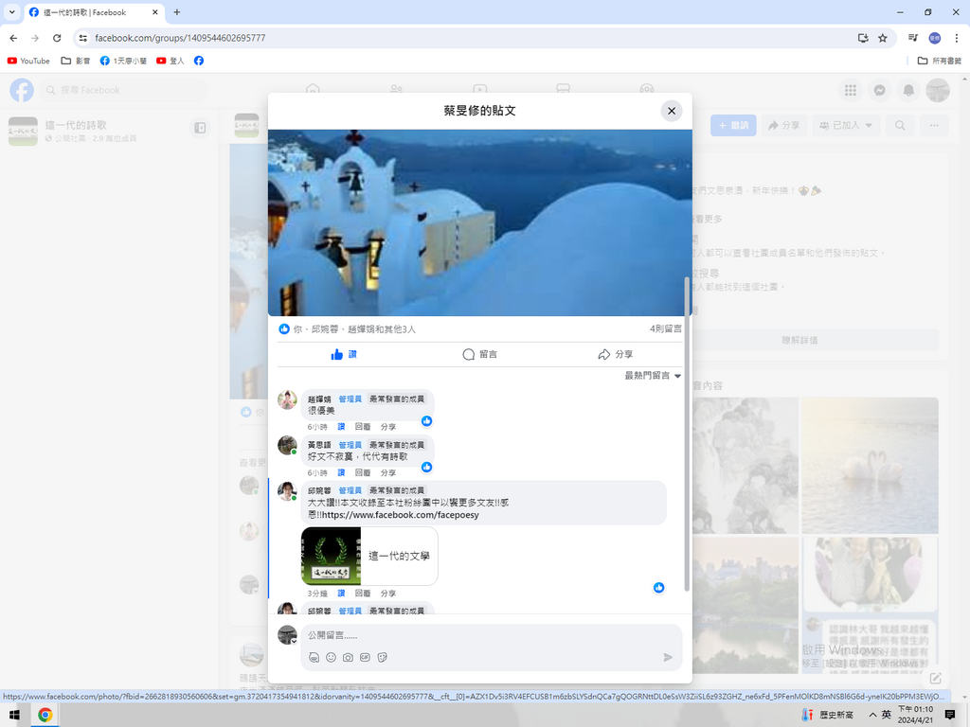
Task: Send the comment with the arrow icon
Action: [668, 657]
